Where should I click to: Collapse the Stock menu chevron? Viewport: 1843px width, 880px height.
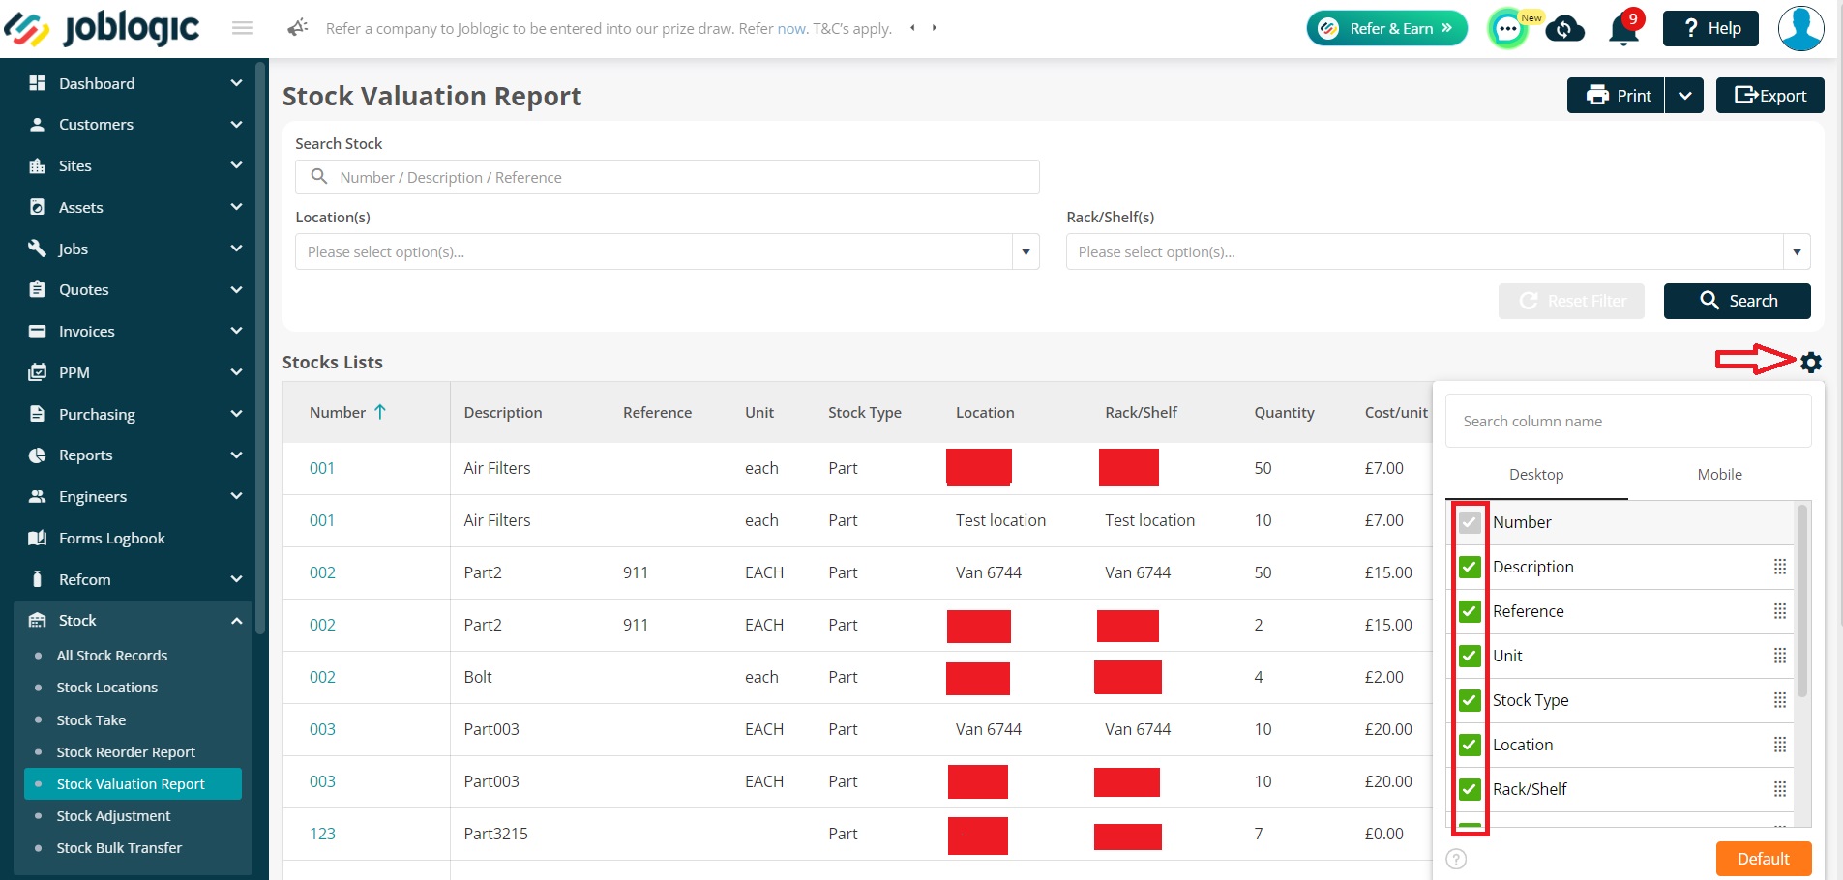(x=236, y=621)
